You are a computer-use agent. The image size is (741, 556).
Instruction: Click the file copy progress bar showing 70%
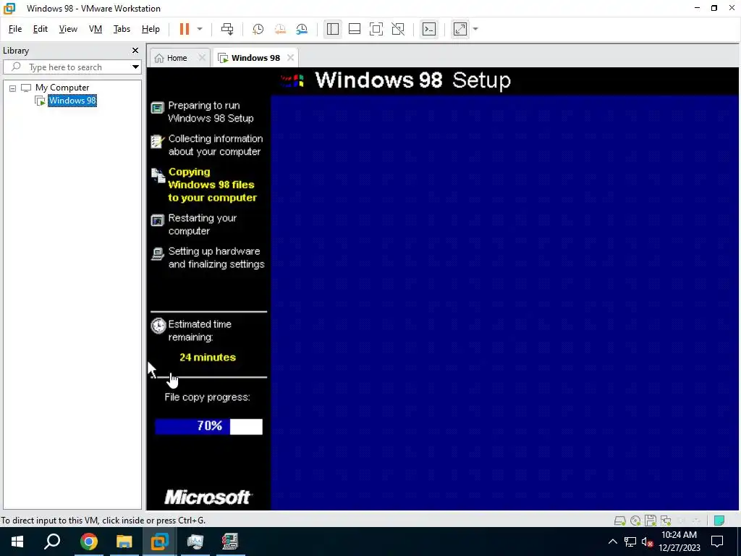208,426
